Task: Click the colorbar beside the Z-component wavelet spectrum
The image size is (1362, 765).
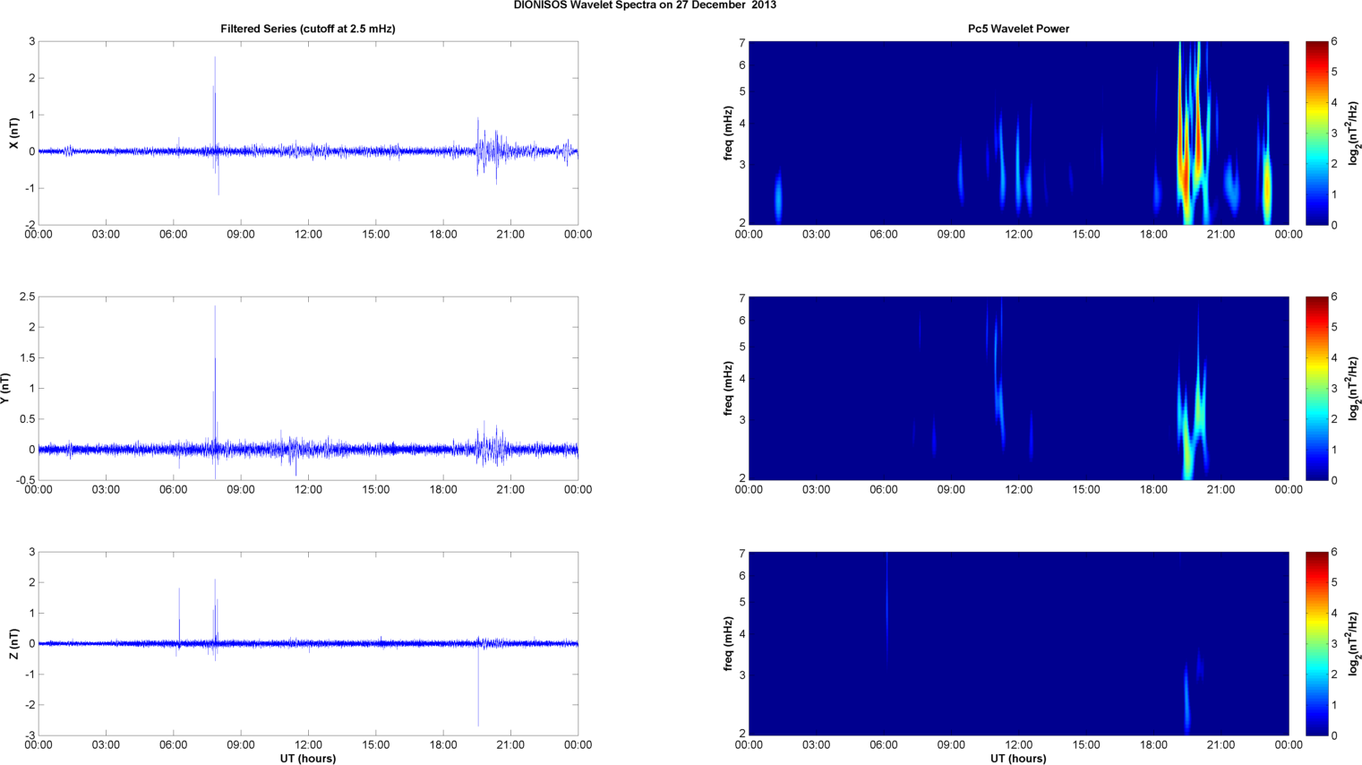Action: pos(1316,643)
